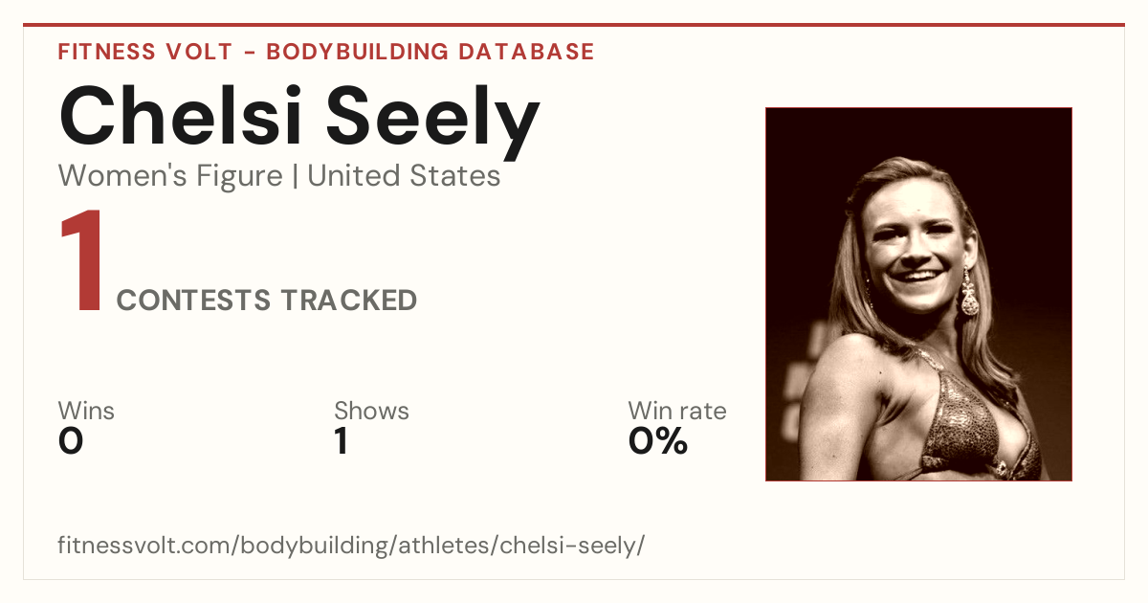The height and width of the screenshot is (603, 1148).
Task: Click the athlete portrait photo
Action: 918,294
